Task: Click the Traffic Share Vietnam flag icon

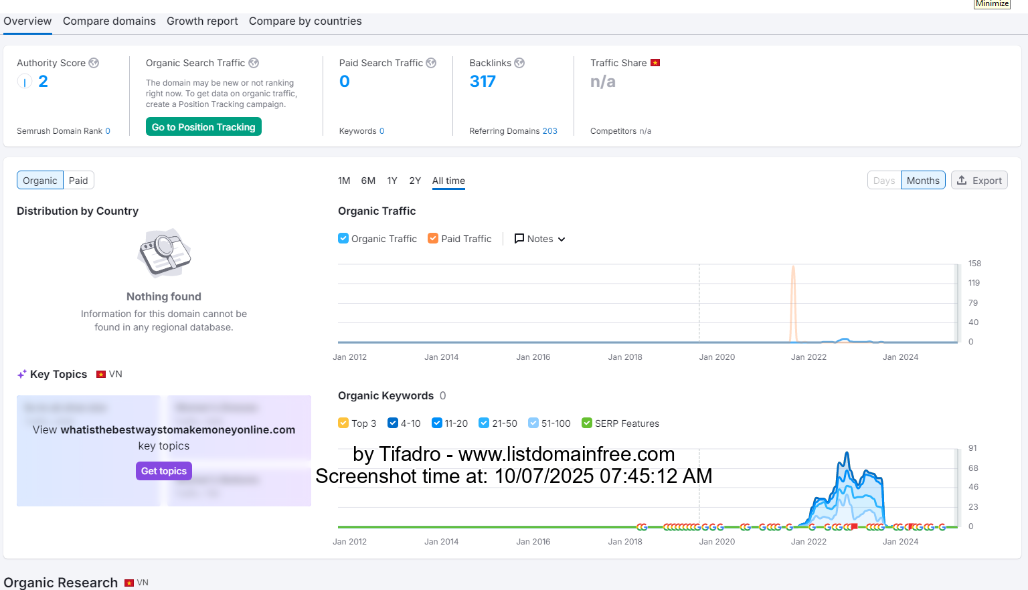Action: (655, 63)
